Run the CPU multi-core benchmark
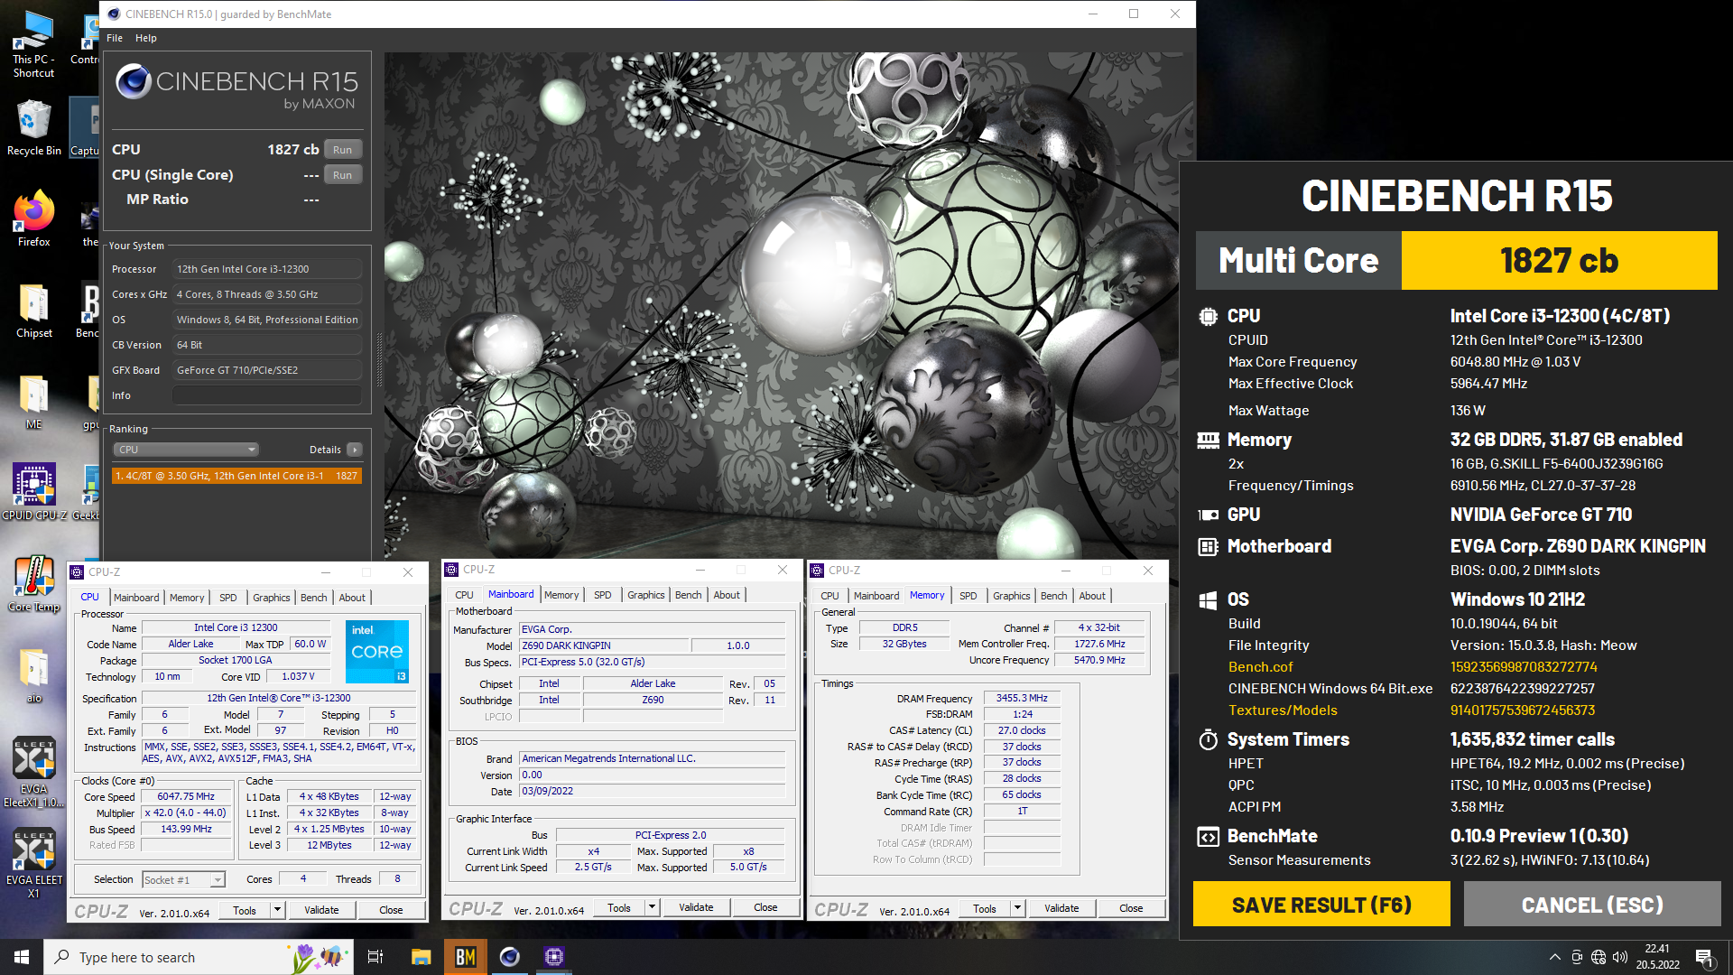Screen dimensions: 1733x975 click(343, 150)
